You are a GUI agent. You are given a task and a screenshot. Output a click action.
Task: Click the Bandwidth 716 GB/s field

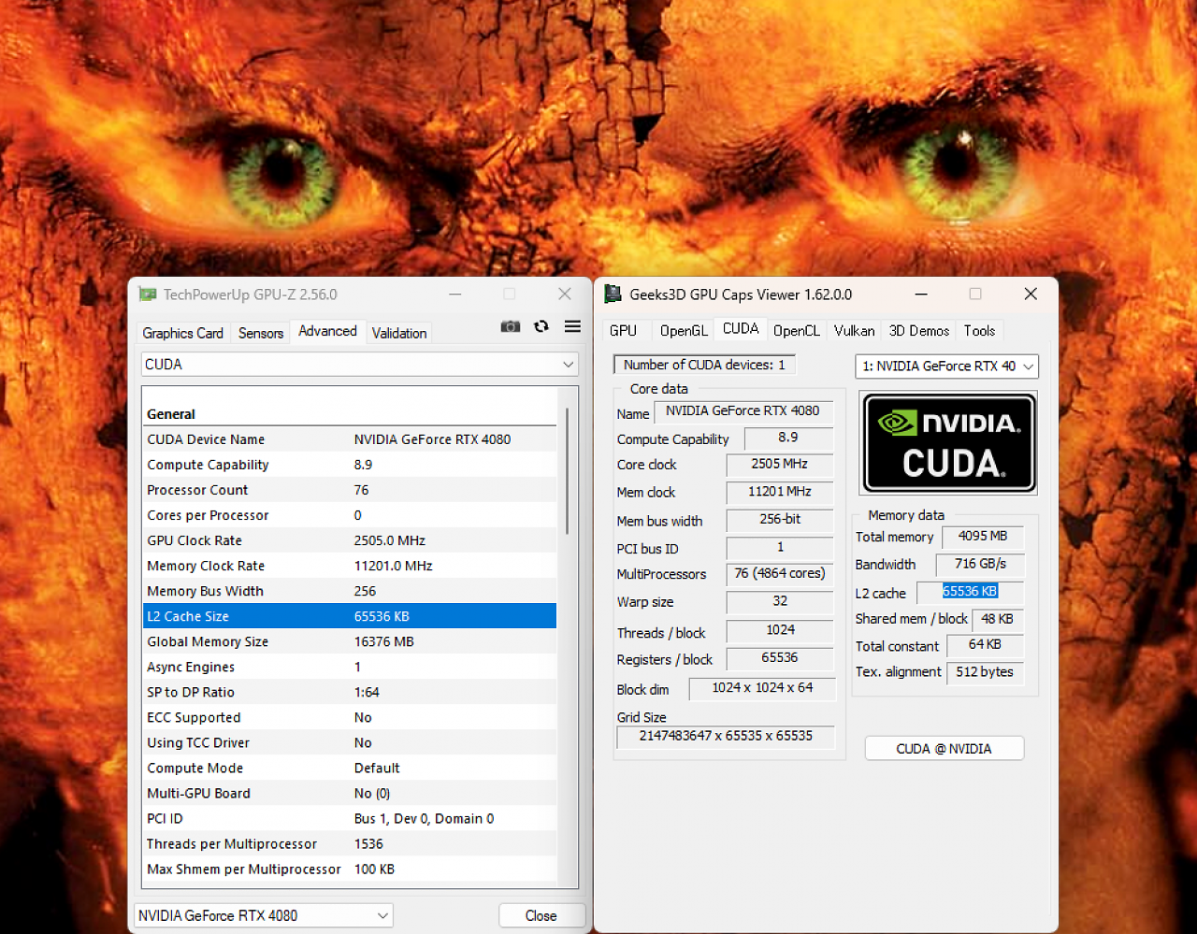click(x=980, y=565)
